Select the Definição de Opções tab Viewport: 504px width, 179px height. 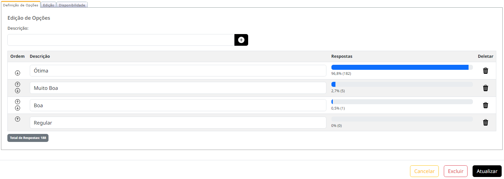[x=20, y=5]
